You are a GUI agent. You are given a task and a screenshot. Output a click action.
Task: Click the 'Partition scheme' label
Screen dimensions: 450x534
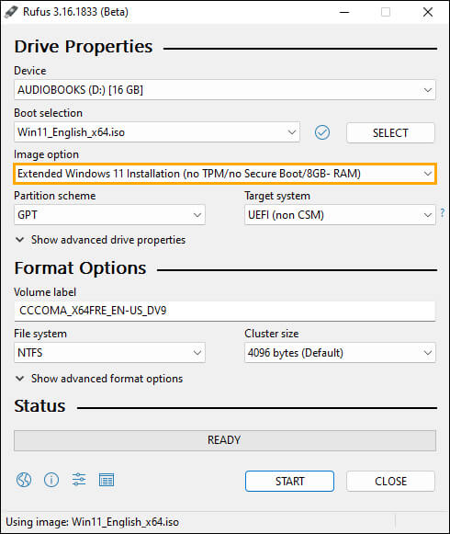pos(55,196)
